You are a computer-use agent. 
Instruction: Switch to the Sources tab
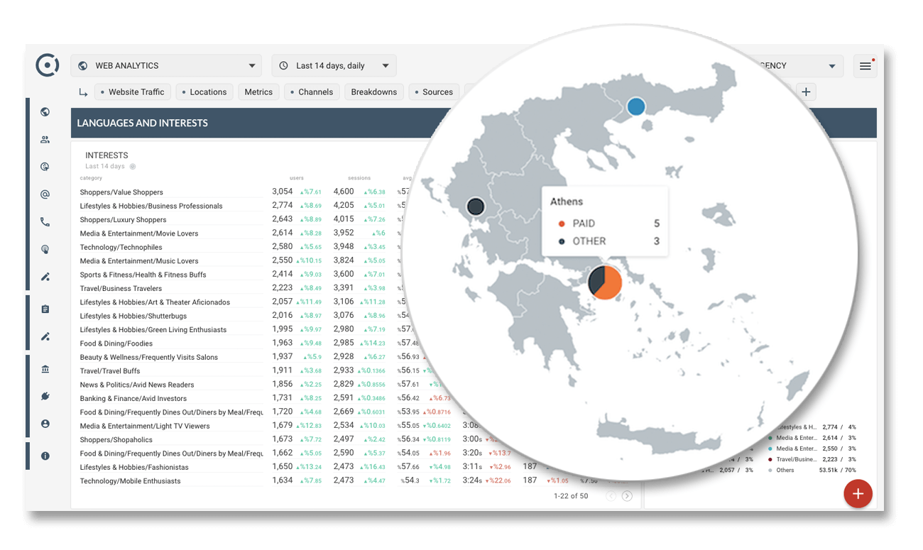coord(433,92)
